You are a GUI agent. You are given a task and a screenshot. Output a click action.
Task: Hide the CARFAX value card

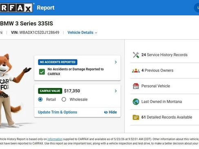pos(111,112)
